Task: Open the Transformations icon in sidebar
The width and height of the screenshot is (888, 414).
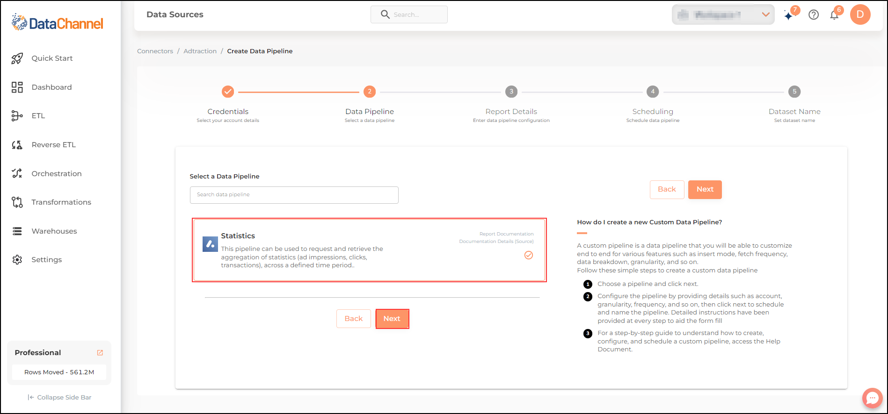Action: click(17, 202)
